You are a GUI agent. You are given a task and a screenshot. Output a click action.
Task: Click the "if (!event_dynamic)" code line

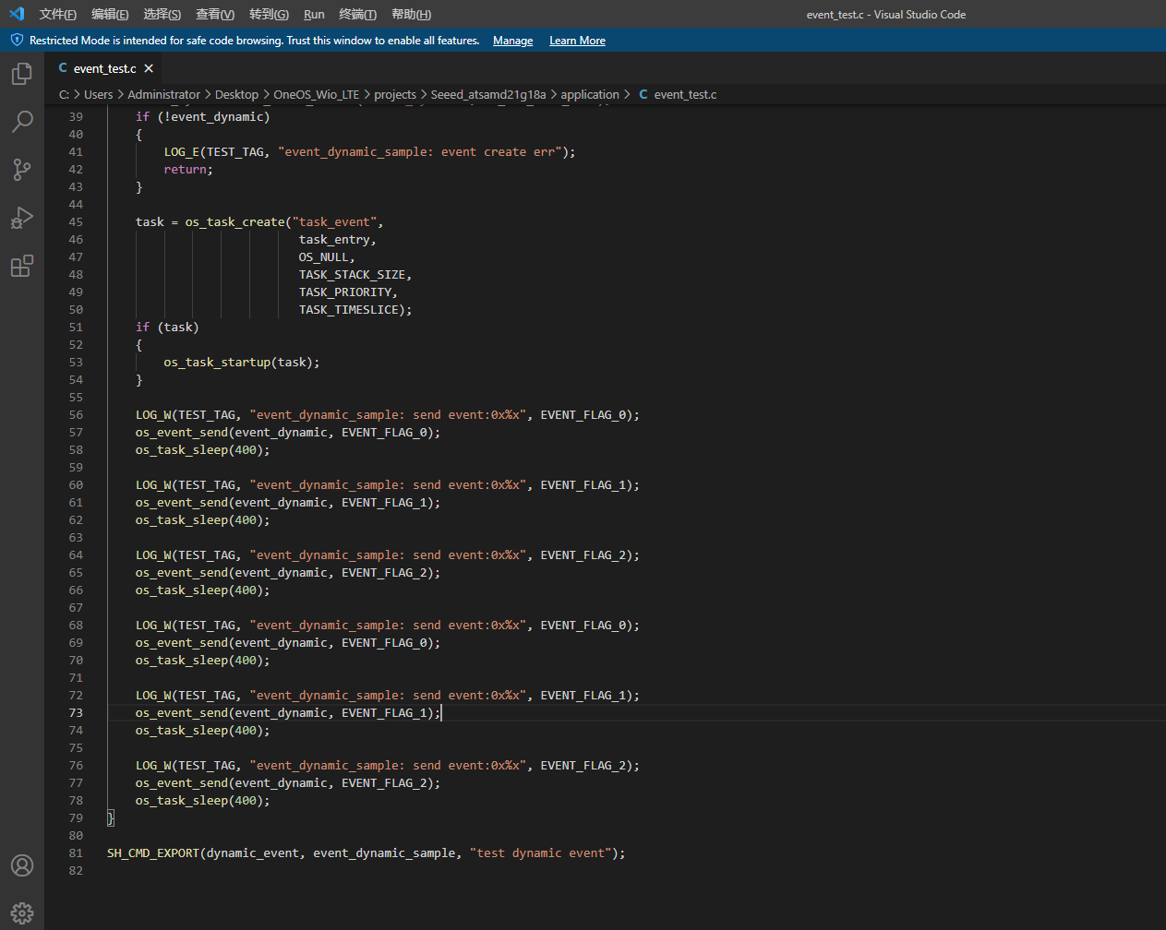(x=203, y=117)
